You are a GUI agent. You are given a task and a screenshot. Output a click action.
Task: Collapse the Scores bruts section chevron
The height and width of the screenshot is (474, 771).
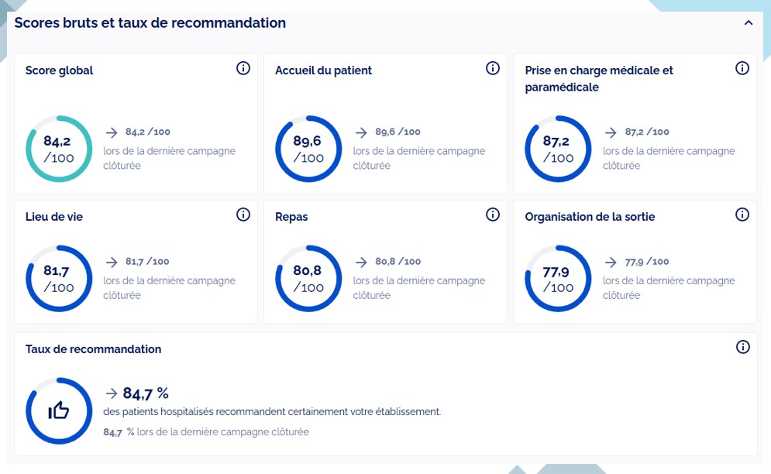click(748, 23)
